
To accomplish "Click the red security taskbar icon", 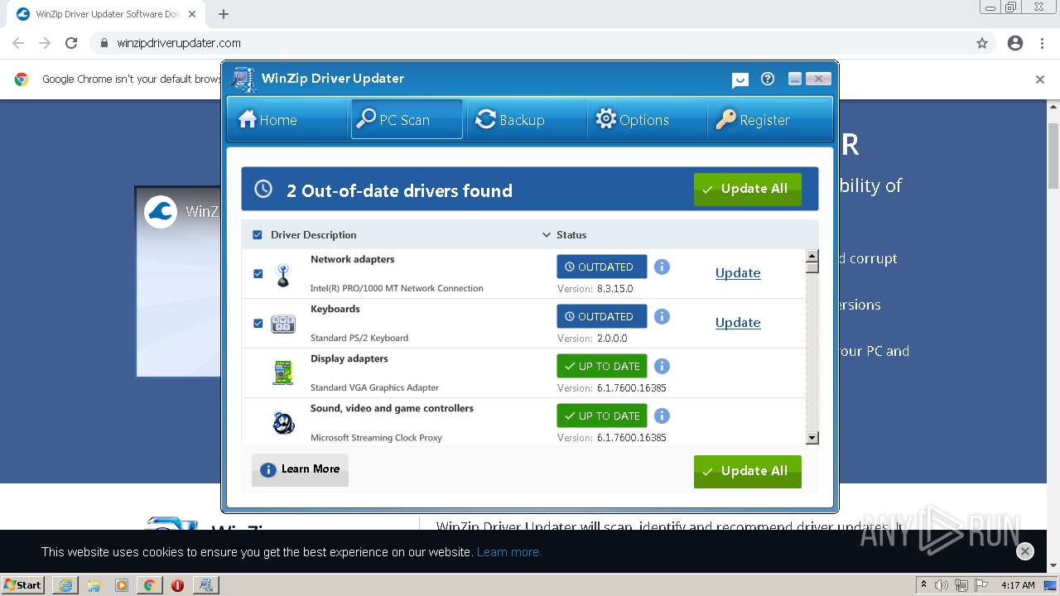I will [x=177, y=585].
